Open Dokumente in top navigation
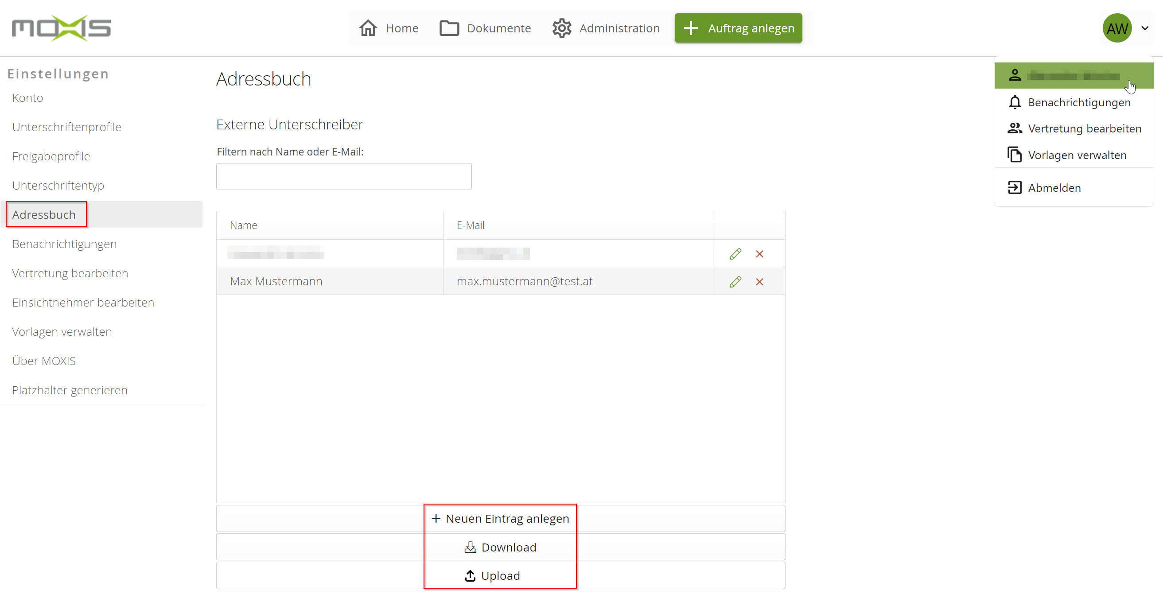This screenshot has width=1163, height=598. pos(485,28)
